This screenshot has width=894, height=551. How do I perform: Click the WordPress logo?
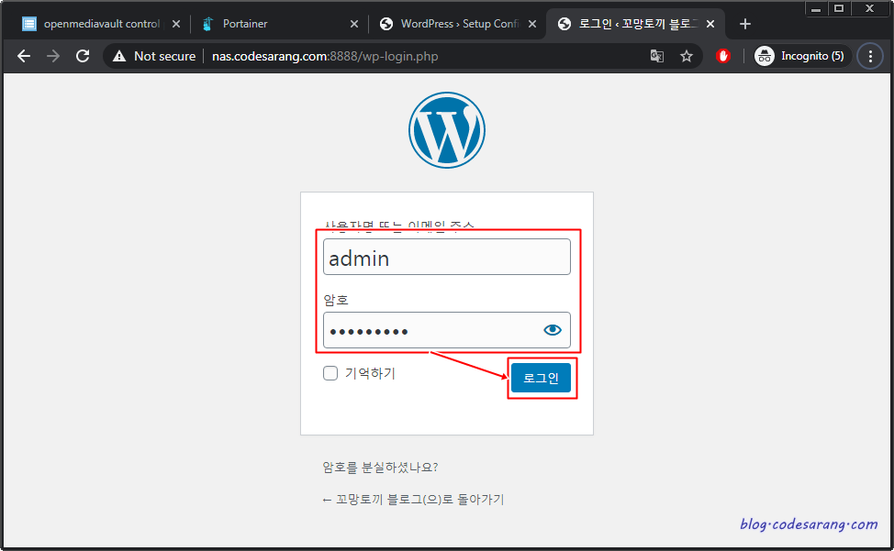click(447, 130)
